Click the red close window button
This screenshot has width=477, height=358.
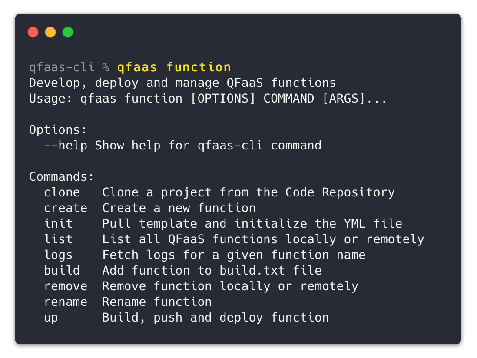coord(33,32)
